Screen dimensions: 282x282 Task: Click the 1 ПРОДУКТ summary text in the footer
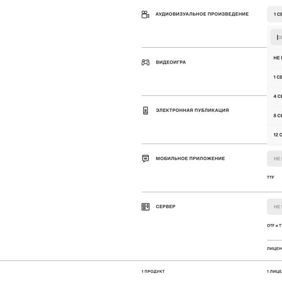click(x=153, y=271)
